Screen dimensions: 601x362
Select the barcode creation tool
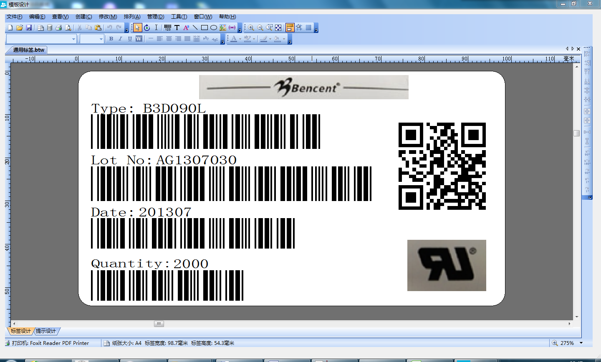(167, 28)
